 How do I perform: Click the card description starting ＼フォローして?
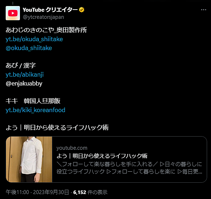pos(129,168)
